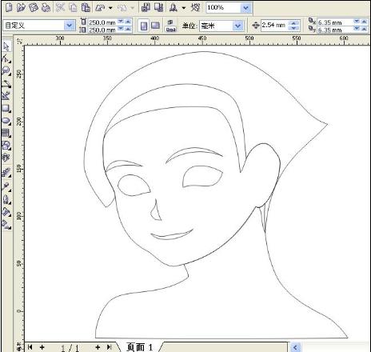The width and height of the screenshot is (371, 352).
Task: Click the greyed-out Redo icon
Action: point(122,8)
